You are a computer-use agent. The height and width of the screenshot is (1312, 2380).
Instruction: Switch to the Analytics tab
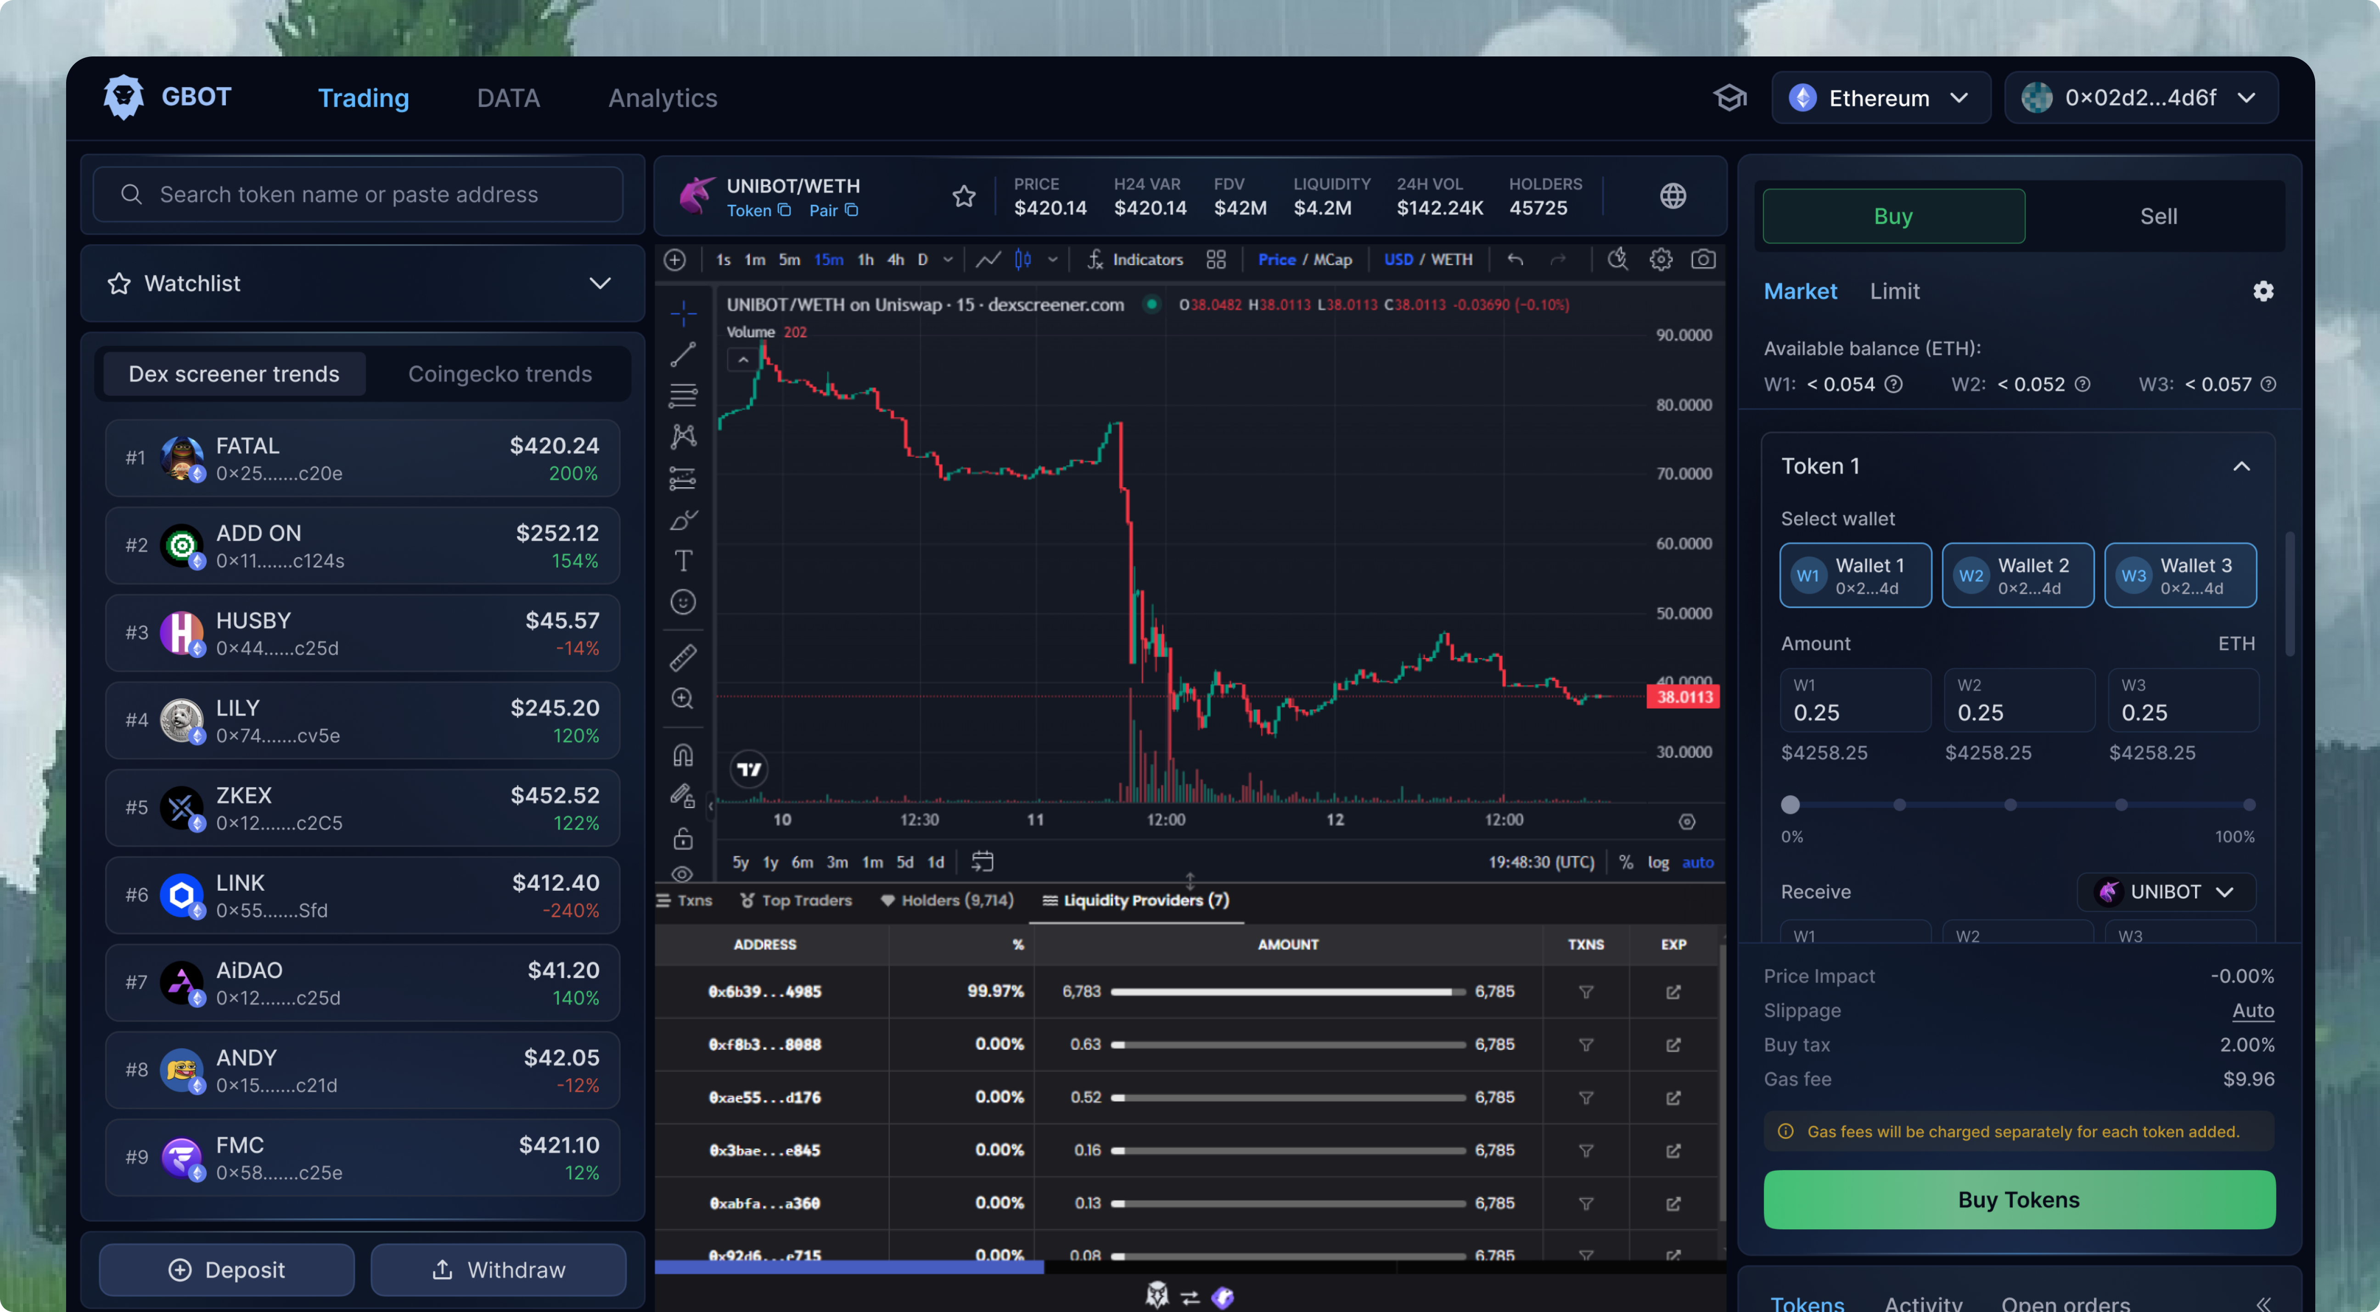[x=662, y=98]
